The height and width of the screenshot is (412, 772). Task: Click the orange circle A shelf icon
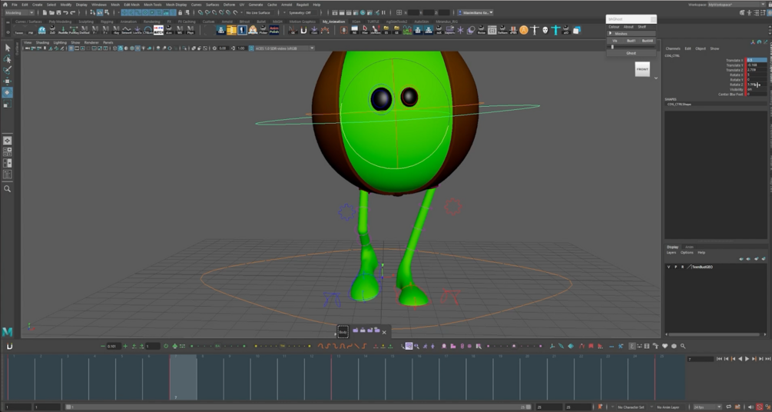click(524, 30)
